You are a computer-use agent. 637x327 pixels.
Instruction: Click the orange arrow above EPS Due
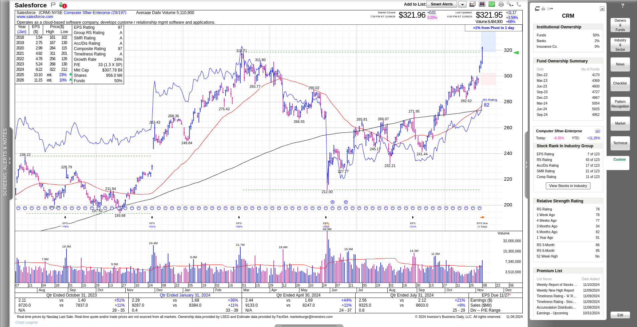tap(482, 217)
